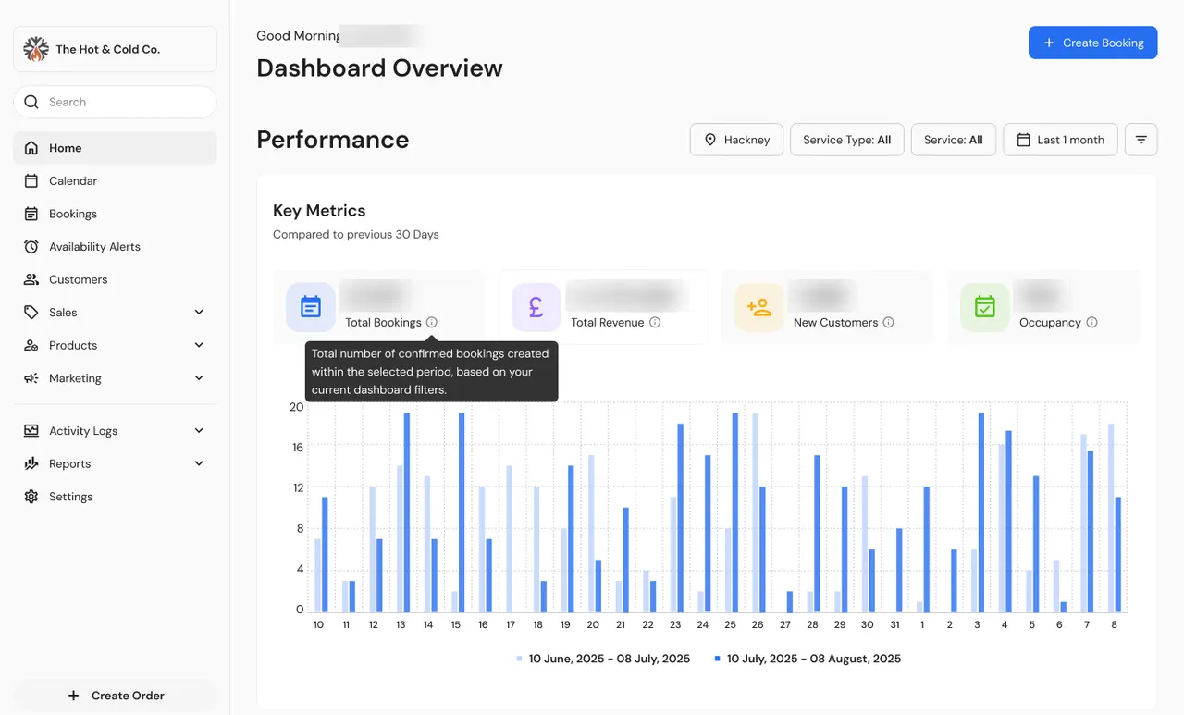1184x715 pixels.
Task: Expand the Products submenu chevron
Action: (199, 345)
